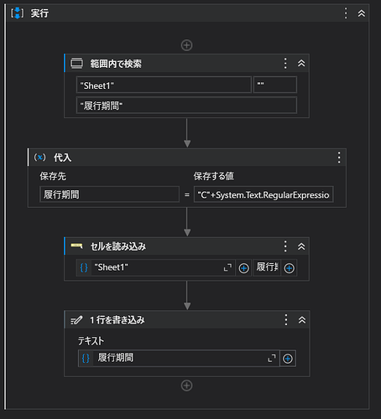Click the 範囲内で検索 activity icon
The height and width of the screenshot is (419, 381).
click(76, 64)
